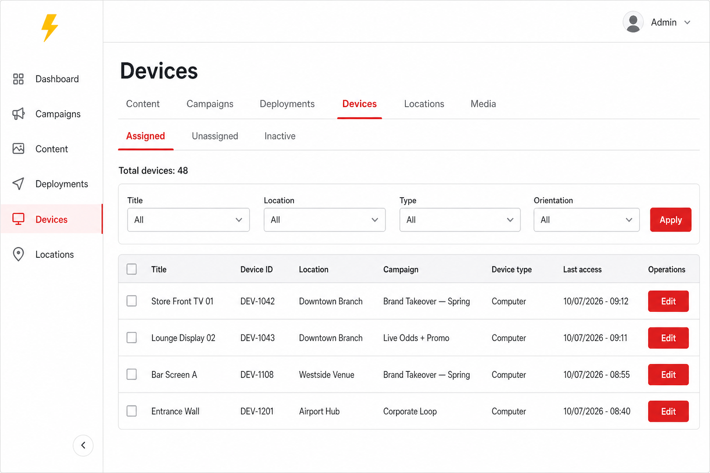Click device ID DEV-1042
Image resolution: width=710 pixels, height=473 pixels.
click(257, 301)
